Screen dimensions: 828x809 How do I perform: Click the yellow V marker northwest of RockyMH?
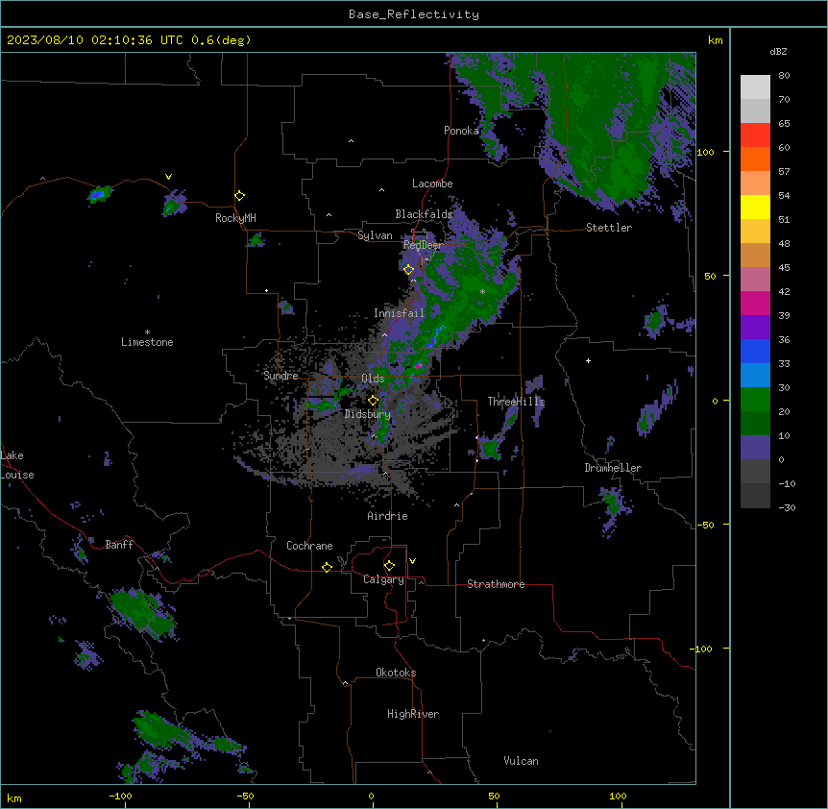(x=168, y=177)
